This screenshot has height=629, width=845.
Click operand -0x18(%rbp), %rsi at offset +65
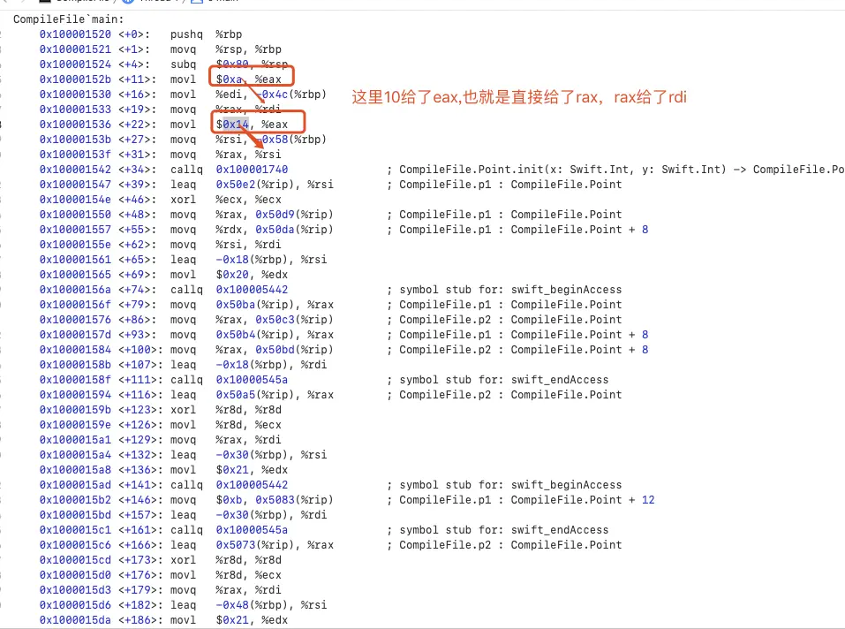(272, 260)
